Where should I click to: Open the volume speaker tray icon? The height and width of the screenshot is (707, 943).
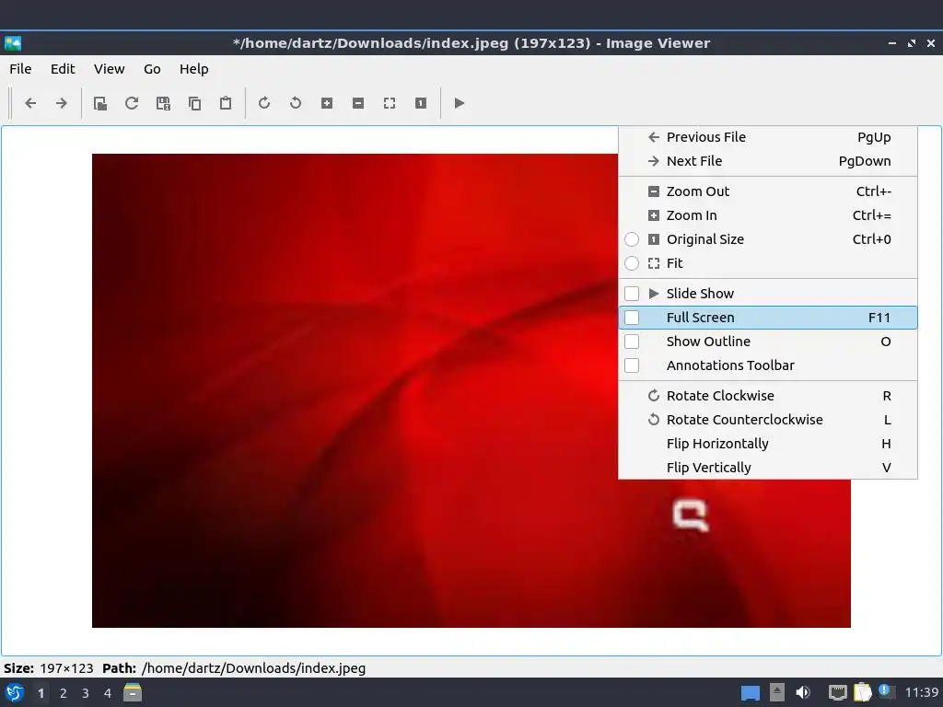point(803,692)
